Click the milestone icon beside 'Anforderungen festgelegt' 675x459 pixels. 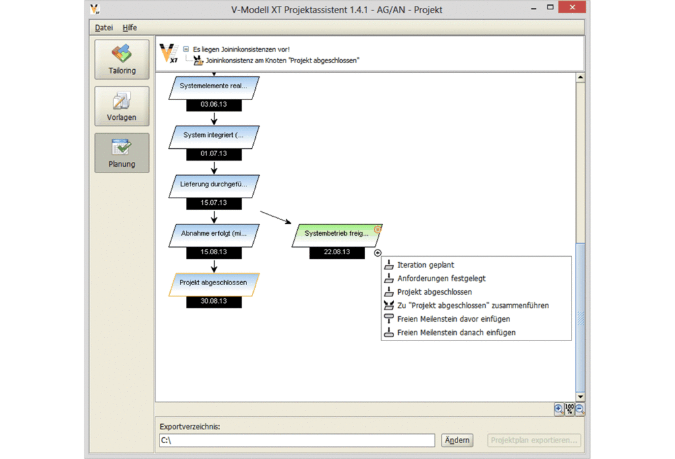coord(389,279)
